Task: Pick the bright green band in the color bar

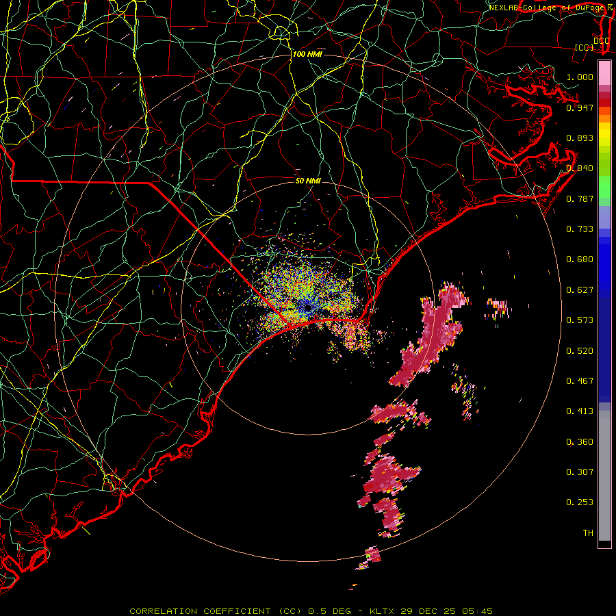Action: coord(604,187)
